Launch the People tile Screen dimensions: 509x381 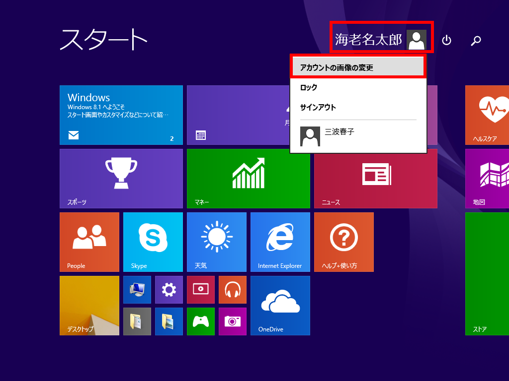[x=89, y=242]
